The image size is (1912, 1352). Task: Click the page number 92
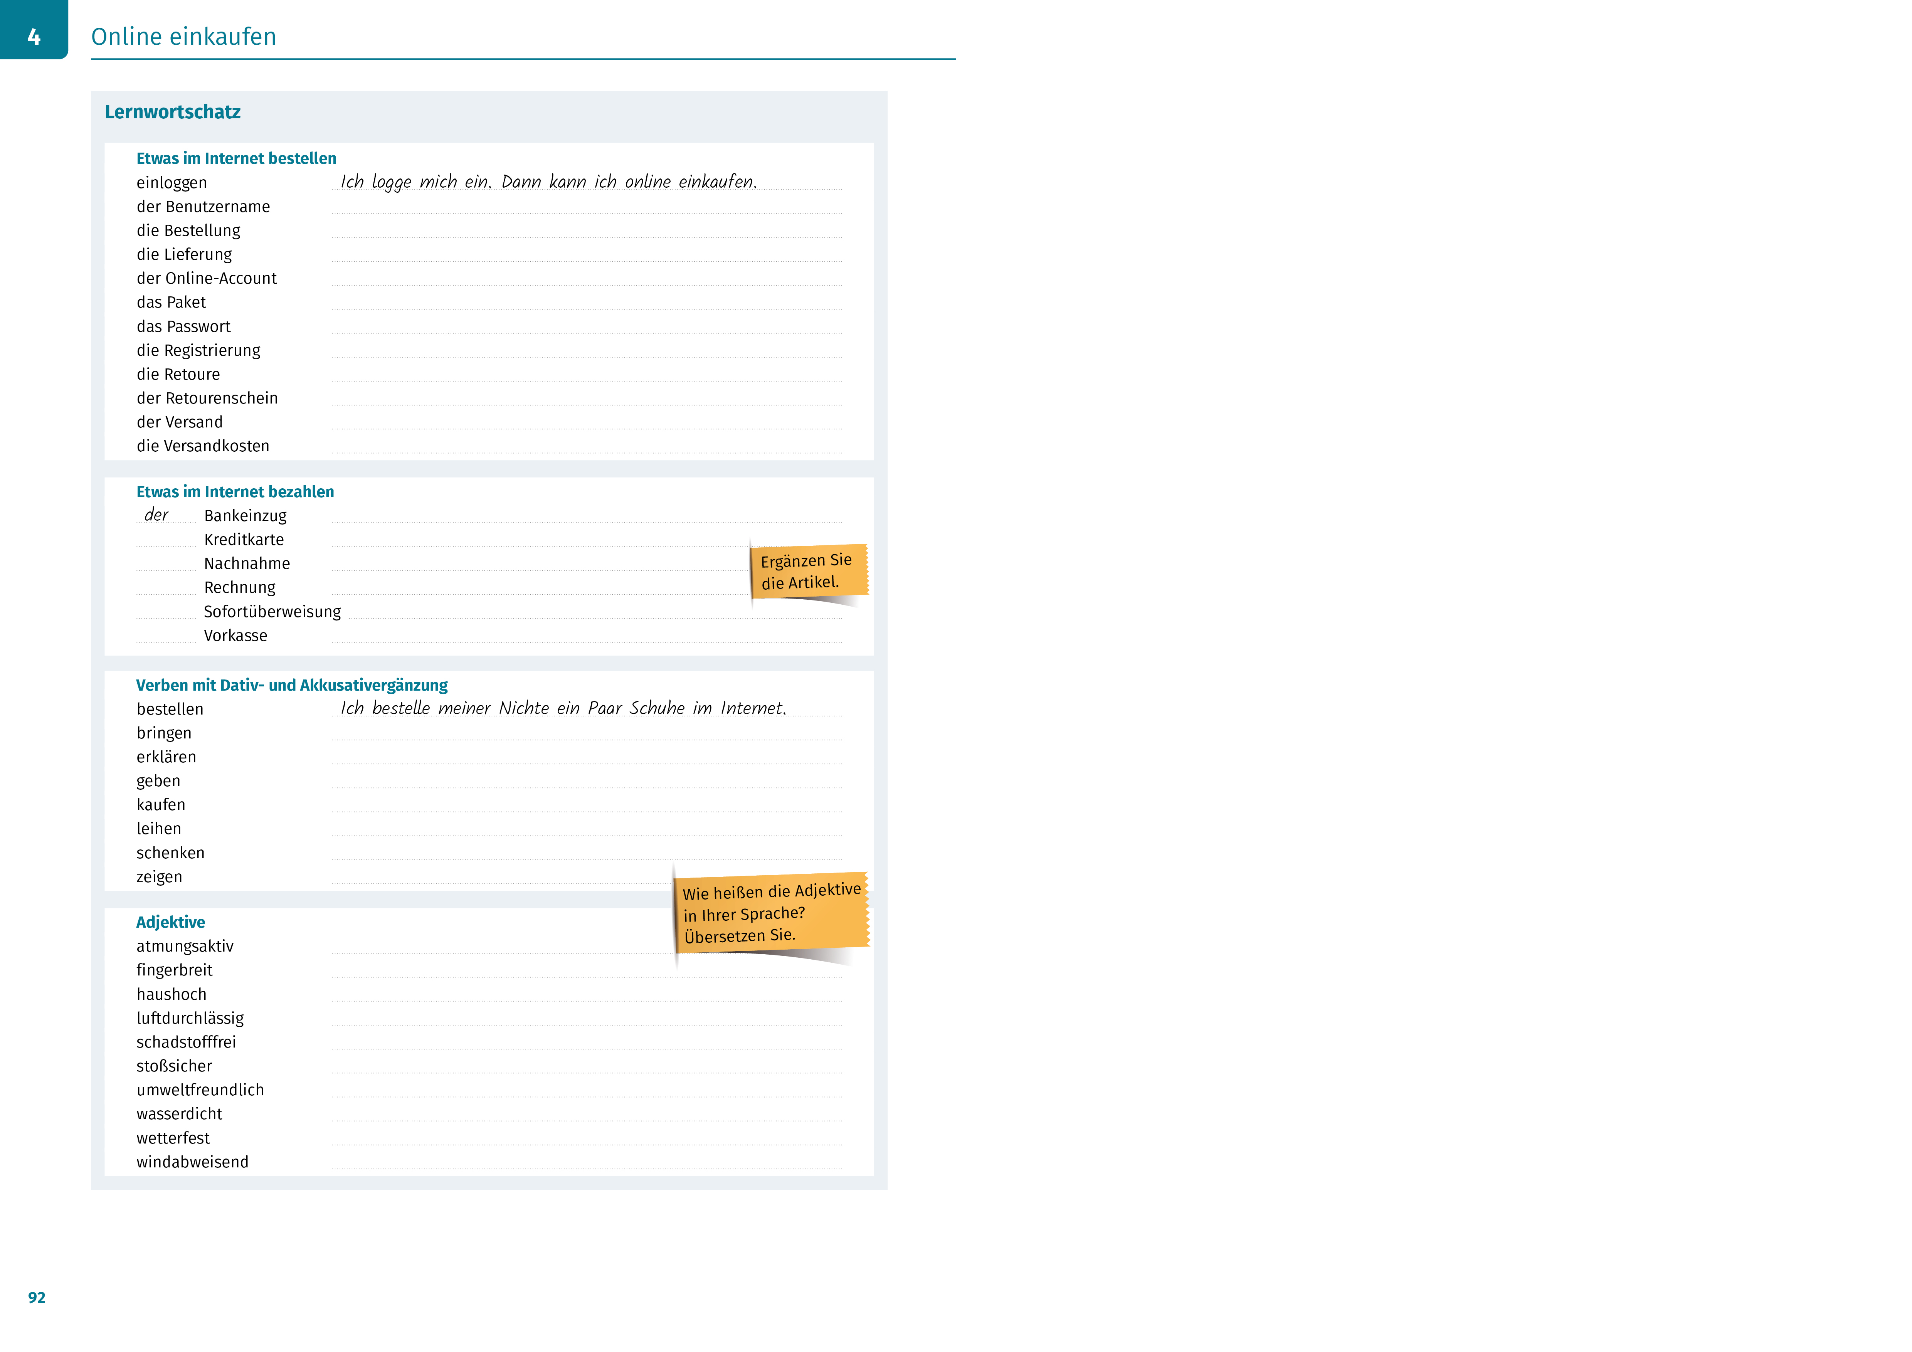(x=37, y=1298)
